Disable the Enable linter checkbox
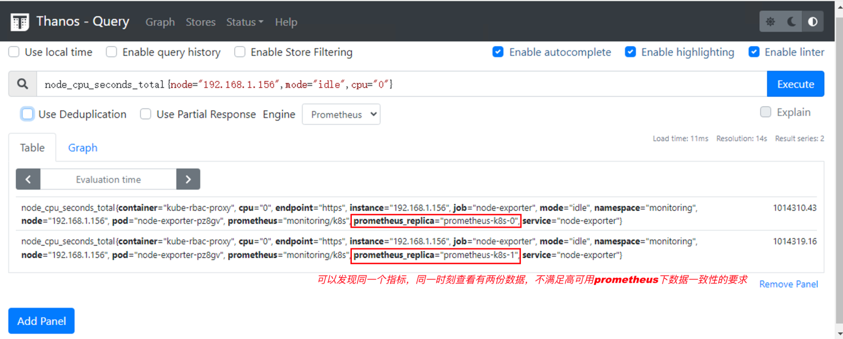This screenshot has width=843, height=339. (x=754, y=52)
